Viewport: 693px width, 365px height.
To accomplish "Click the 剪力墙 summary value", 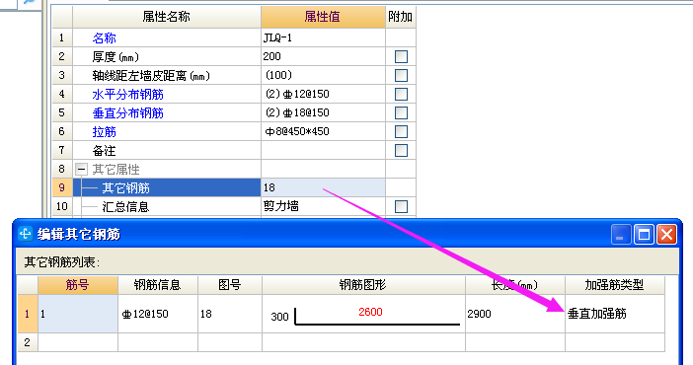I will 323,206.
